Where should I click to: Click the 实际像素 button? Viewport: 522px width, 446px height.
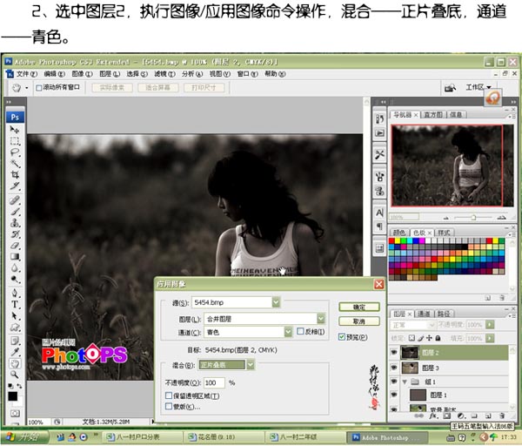pyautogui.click(x=112, y=88)
